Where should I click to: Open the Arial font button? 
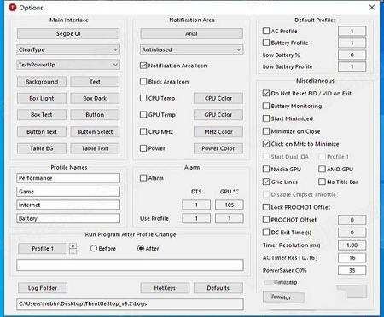coord(191,33)
